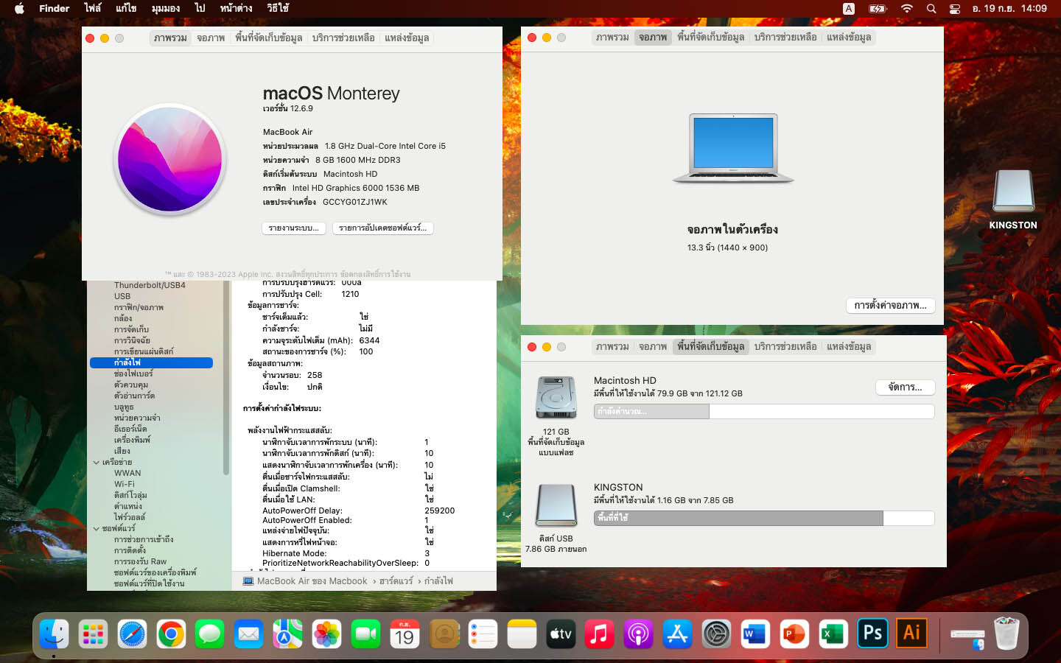The width and height of the screenshot is (1061, 663).
Task: Click Macintosh HD storage usage bar
Action: coord(764,411)
